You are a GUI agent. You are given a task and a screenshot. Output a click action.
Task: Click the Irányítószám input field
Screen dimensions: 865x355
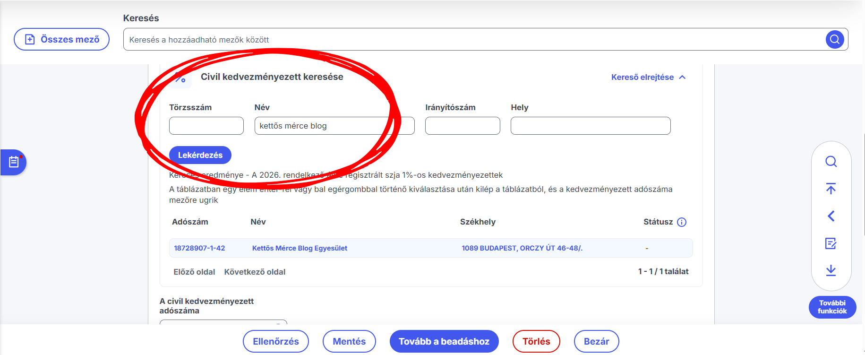tap(462, 126)
